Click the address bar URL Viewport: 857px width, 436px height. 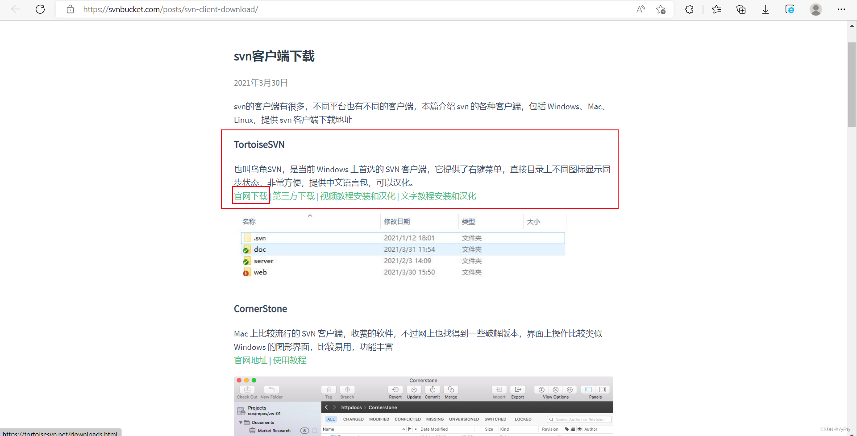(x=171, y=9)
